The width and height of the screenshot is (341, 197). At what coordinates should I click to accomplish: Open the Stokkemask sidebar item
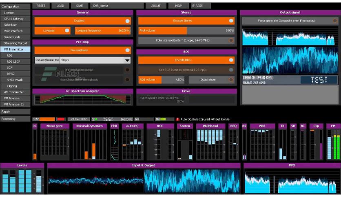click(x=15, y=80)
